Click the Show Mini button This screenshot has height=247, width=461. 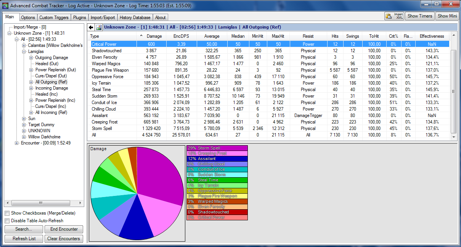[x=448, y=16]
